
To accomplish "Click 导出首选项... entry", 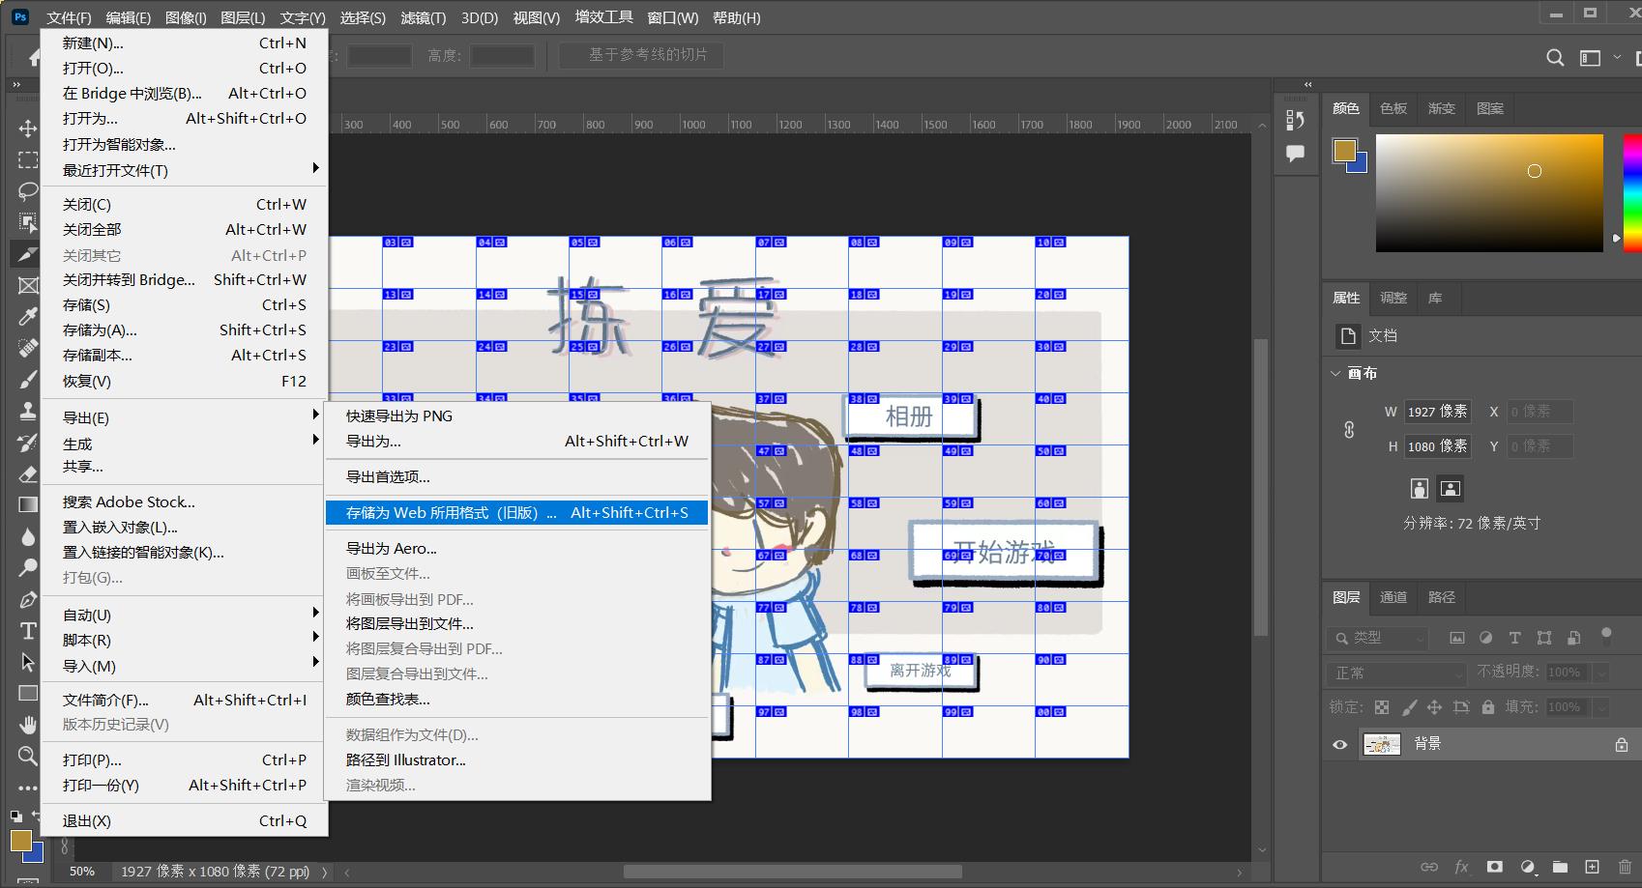I will pyautogui.click(x=517, y=476).
